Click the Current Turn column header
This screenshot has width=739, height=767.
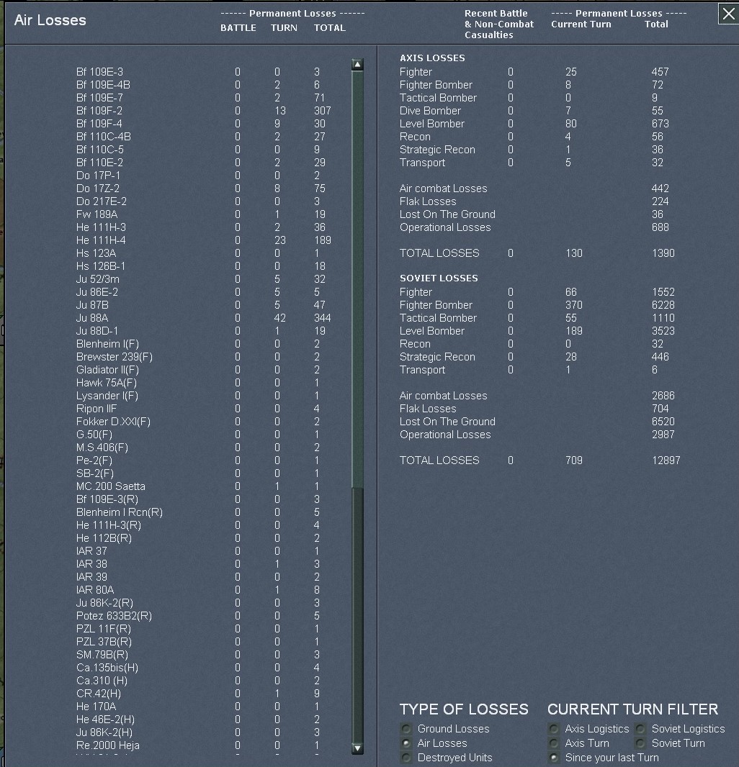coord(581,24)
